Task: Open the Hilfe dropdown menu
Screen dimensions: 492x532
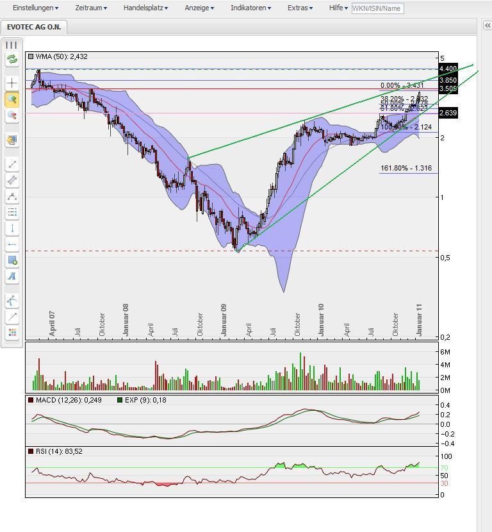Action: pyautogui.click(x=338, y=8)
